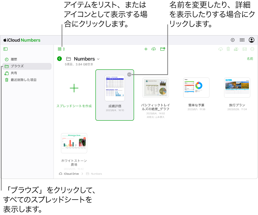Screen dimensions: 258x215
Task: Click the Delete (trash) icon
Action: [228, 49]
